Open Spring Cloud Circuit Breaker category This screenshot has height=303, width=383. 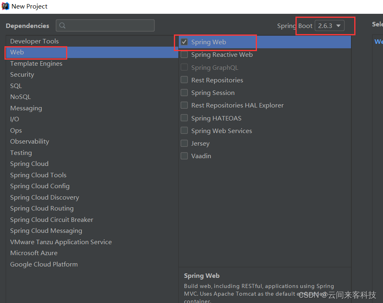point(92,219)
